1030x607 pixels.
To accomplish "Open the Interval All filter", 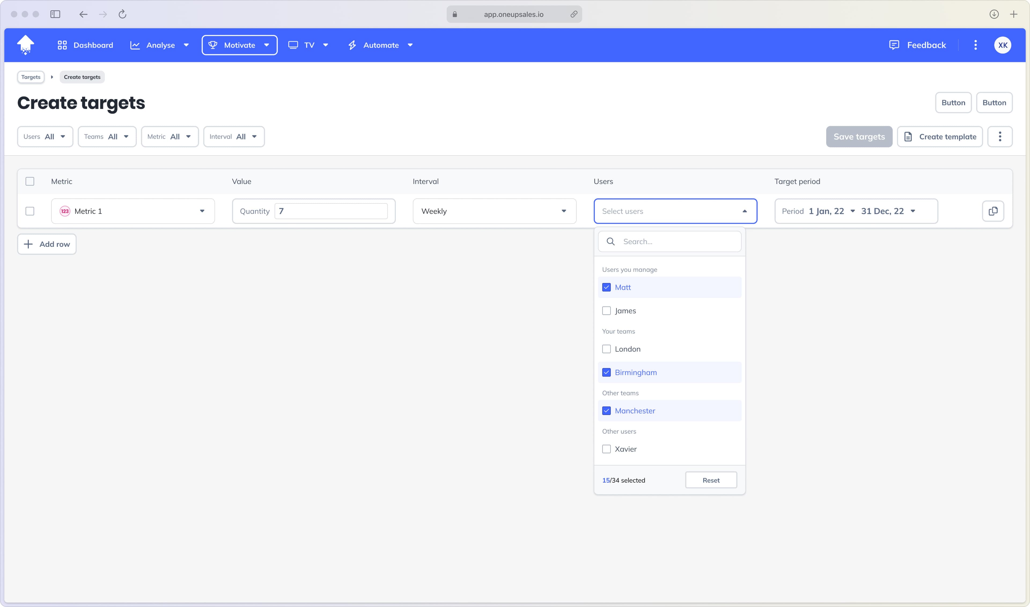I will (x=234, y=137).
